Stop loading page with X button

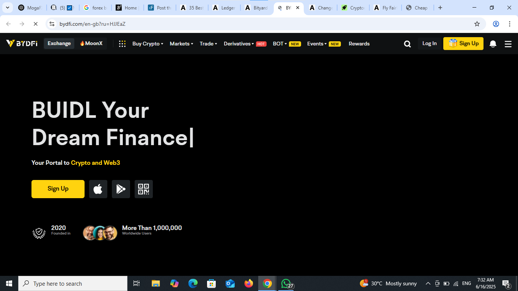[x=35, y=24]
